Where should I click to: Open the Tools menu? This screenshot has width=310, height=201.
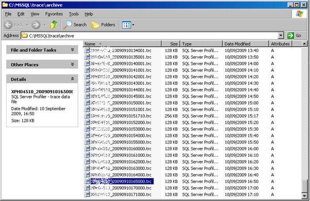coord(74,14)
